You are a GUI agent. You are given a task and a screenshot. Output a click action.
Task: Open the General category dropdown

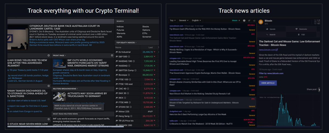click(x=184, y=20)
